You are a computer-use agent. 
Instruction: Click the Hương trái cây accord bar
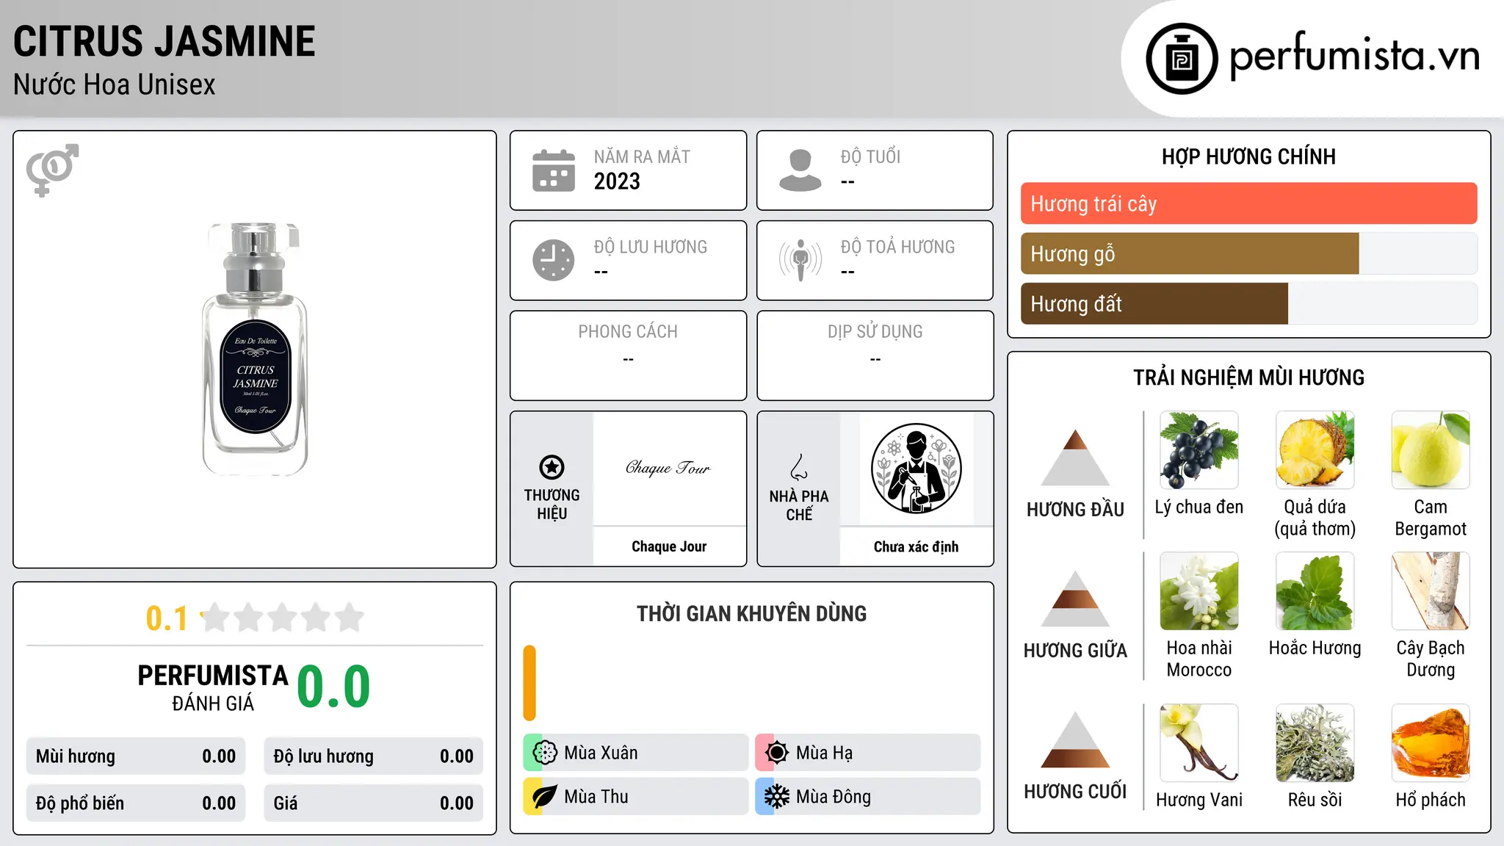[1248, 203]
